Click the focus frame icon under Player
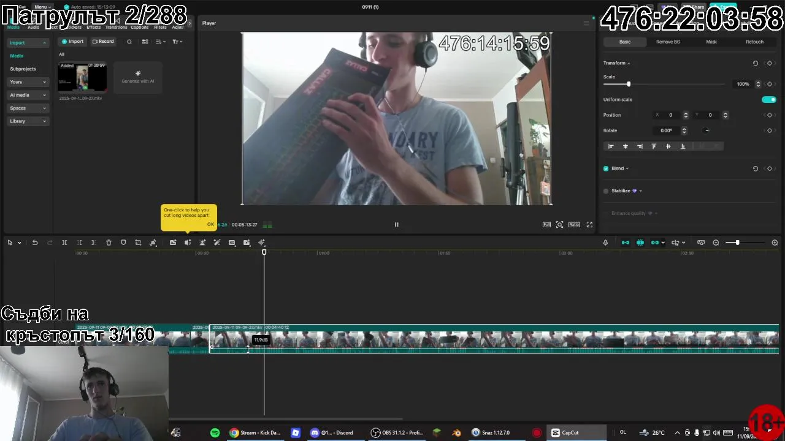Viewport: 785px width, 441px height. pyautogui.click(x=560, y=225)
